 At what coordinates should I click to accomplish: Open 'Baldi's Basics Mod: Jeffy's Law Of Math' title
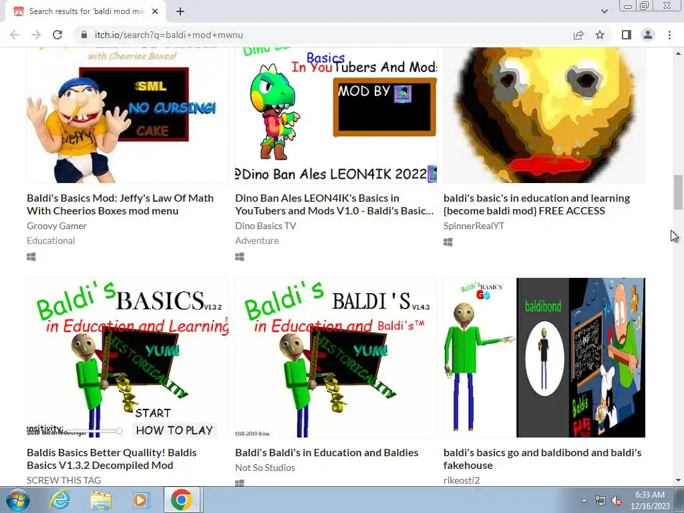120,204
